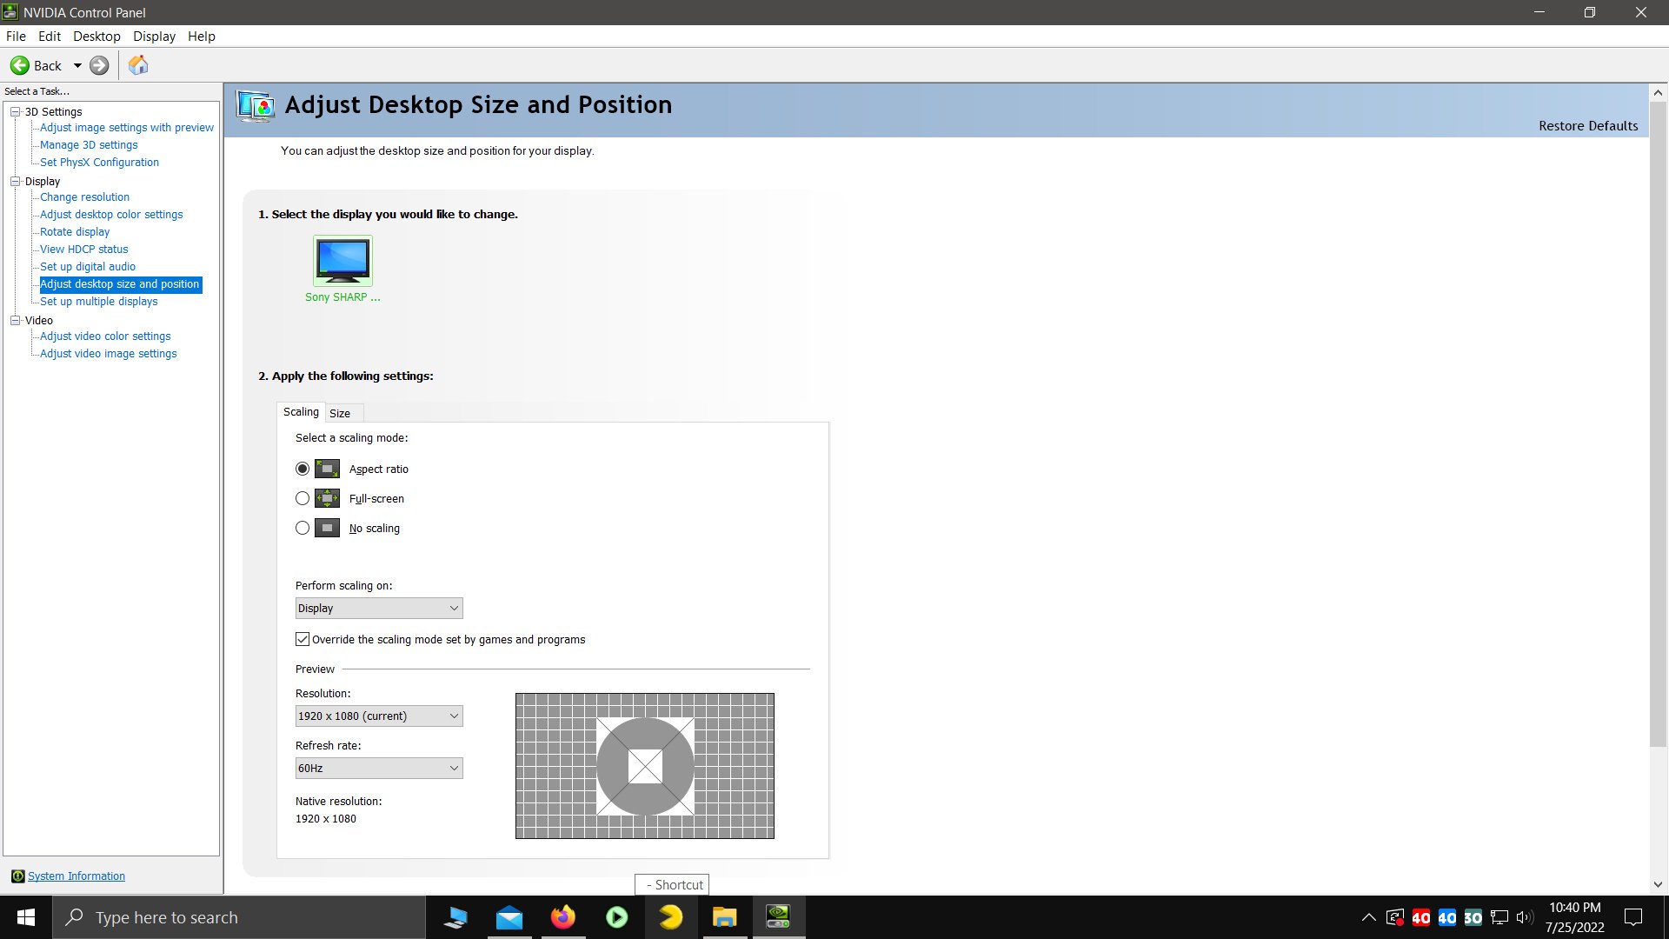
Task: Collapse the Display tree node
Action: pyautogui.click(x=15, y=181)
